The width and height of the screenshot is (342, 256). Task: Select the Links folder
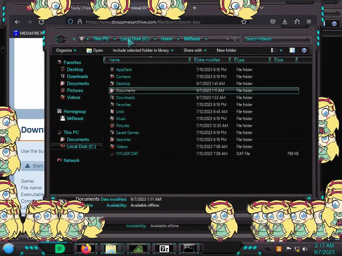point(120,111)
